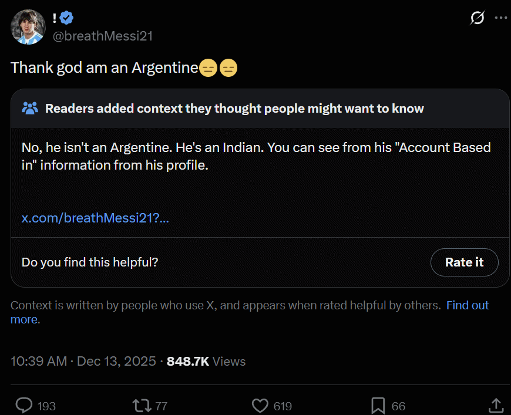Click the reply speech bubble icon
511x415 pixels.
click(24, 405)
